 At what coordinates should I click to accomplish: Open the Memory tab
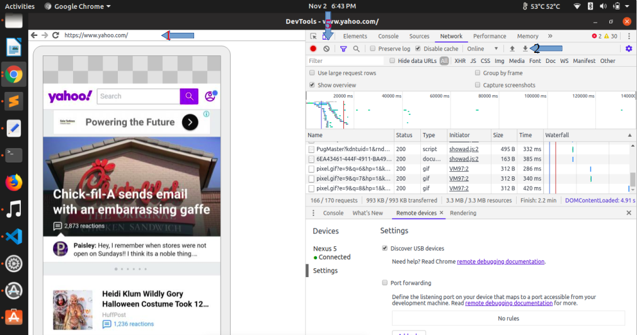pos(528,36)
